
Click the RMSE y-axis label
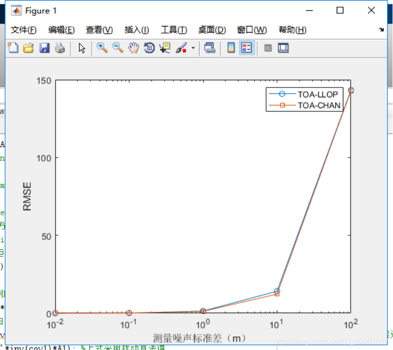tap(27, 196)
